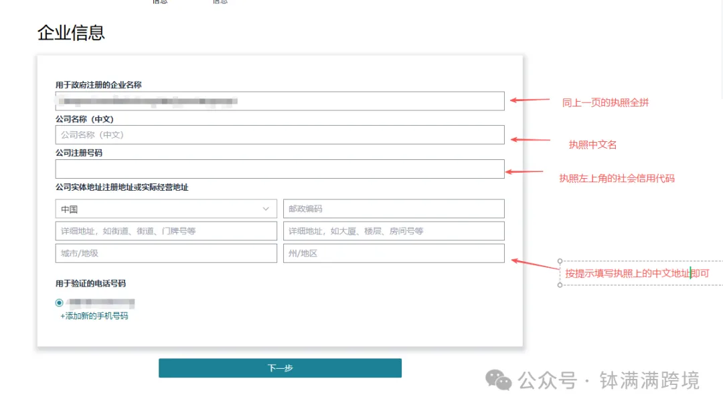Click the 用于验证的电话号码 label
The width and height of the screenshot is (723, 409).
pyautogui.click(x=90, y=283)
